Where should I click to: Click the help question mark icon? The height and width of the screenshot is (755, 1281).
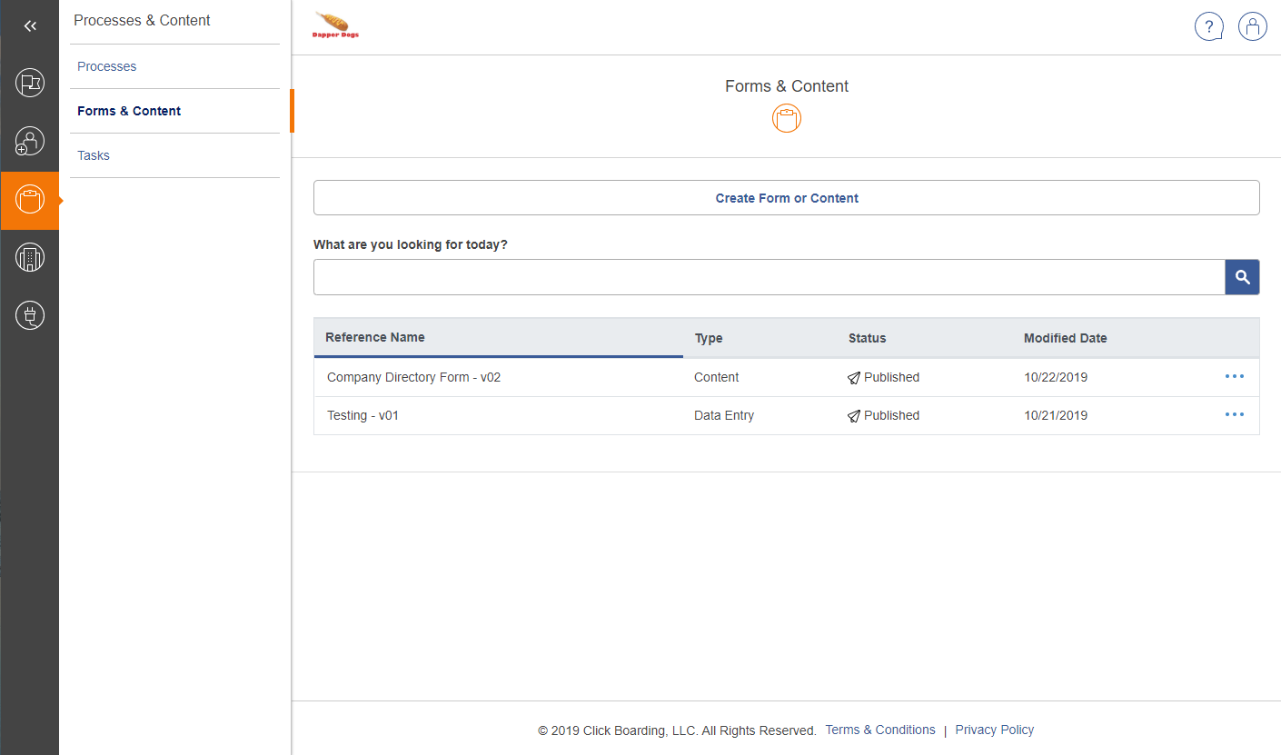click(x=1208, y=27)
